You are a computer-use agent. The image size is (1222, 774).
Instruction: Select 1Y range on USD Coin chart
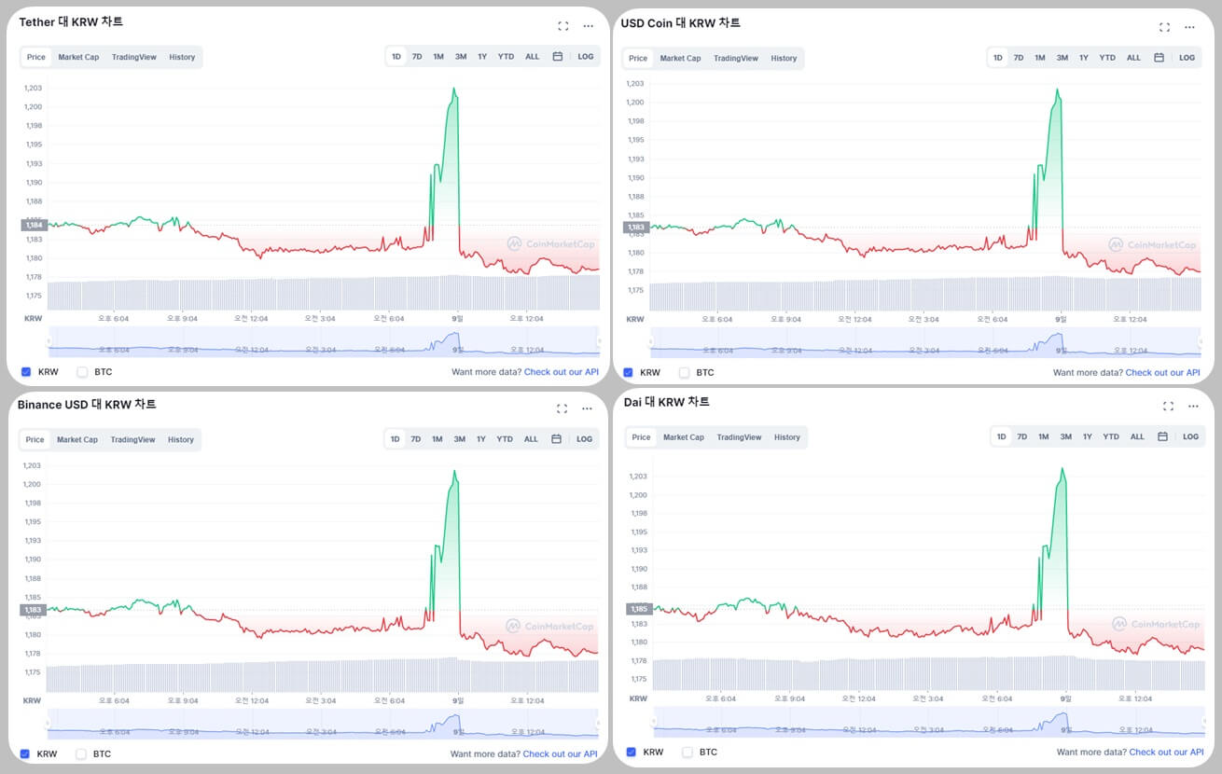point(1084,58)
